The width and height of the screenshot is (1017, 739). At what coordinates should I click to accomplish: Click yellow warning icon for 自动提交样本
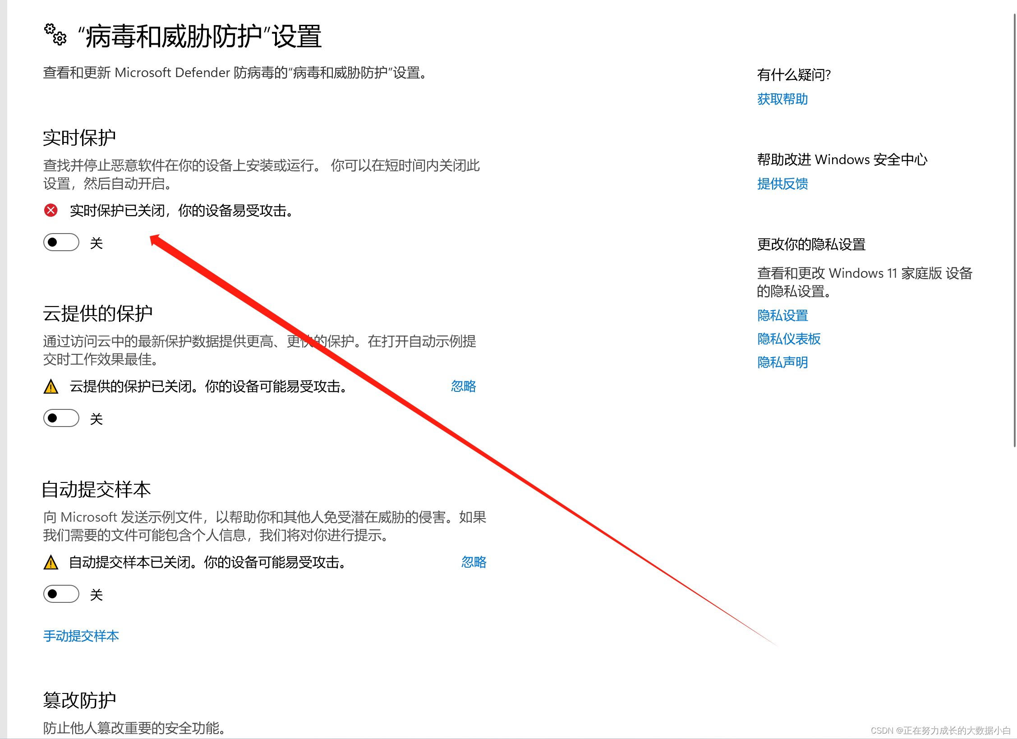[51, 563]
